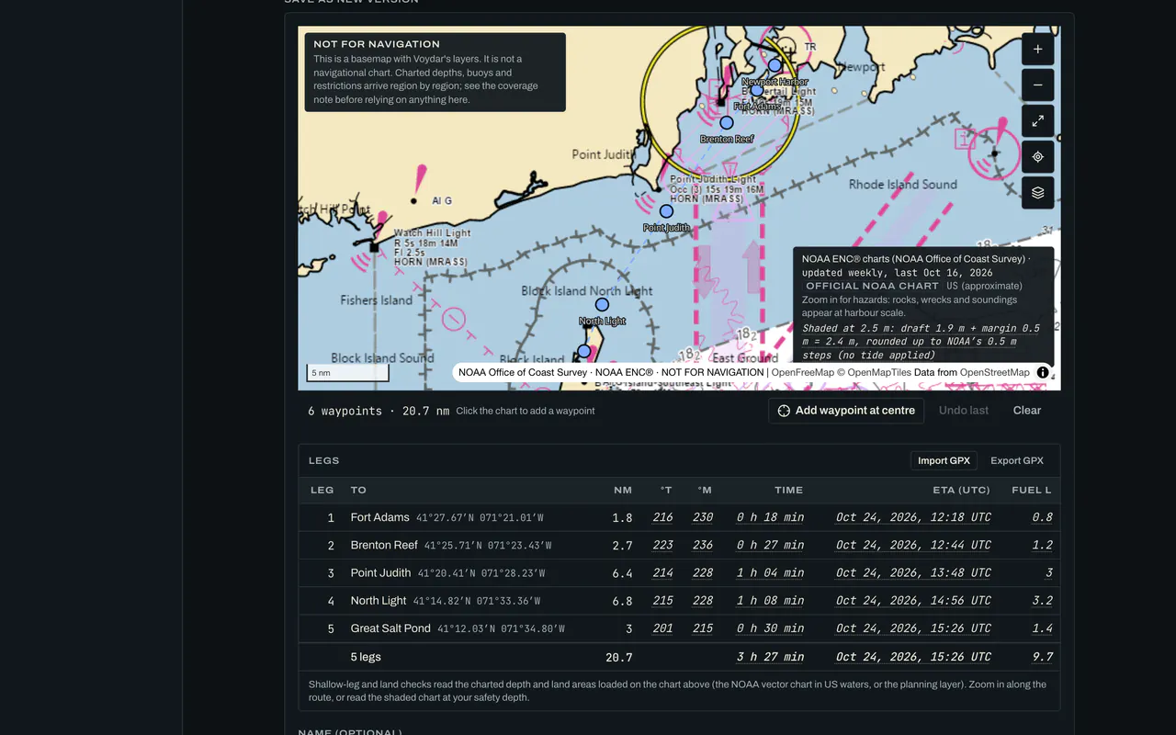Click the ETA (UTC) column header

coord(962,491)
